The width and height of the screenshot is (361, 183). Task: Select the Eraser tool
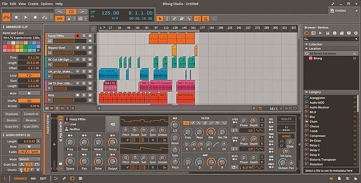(182, 18)
